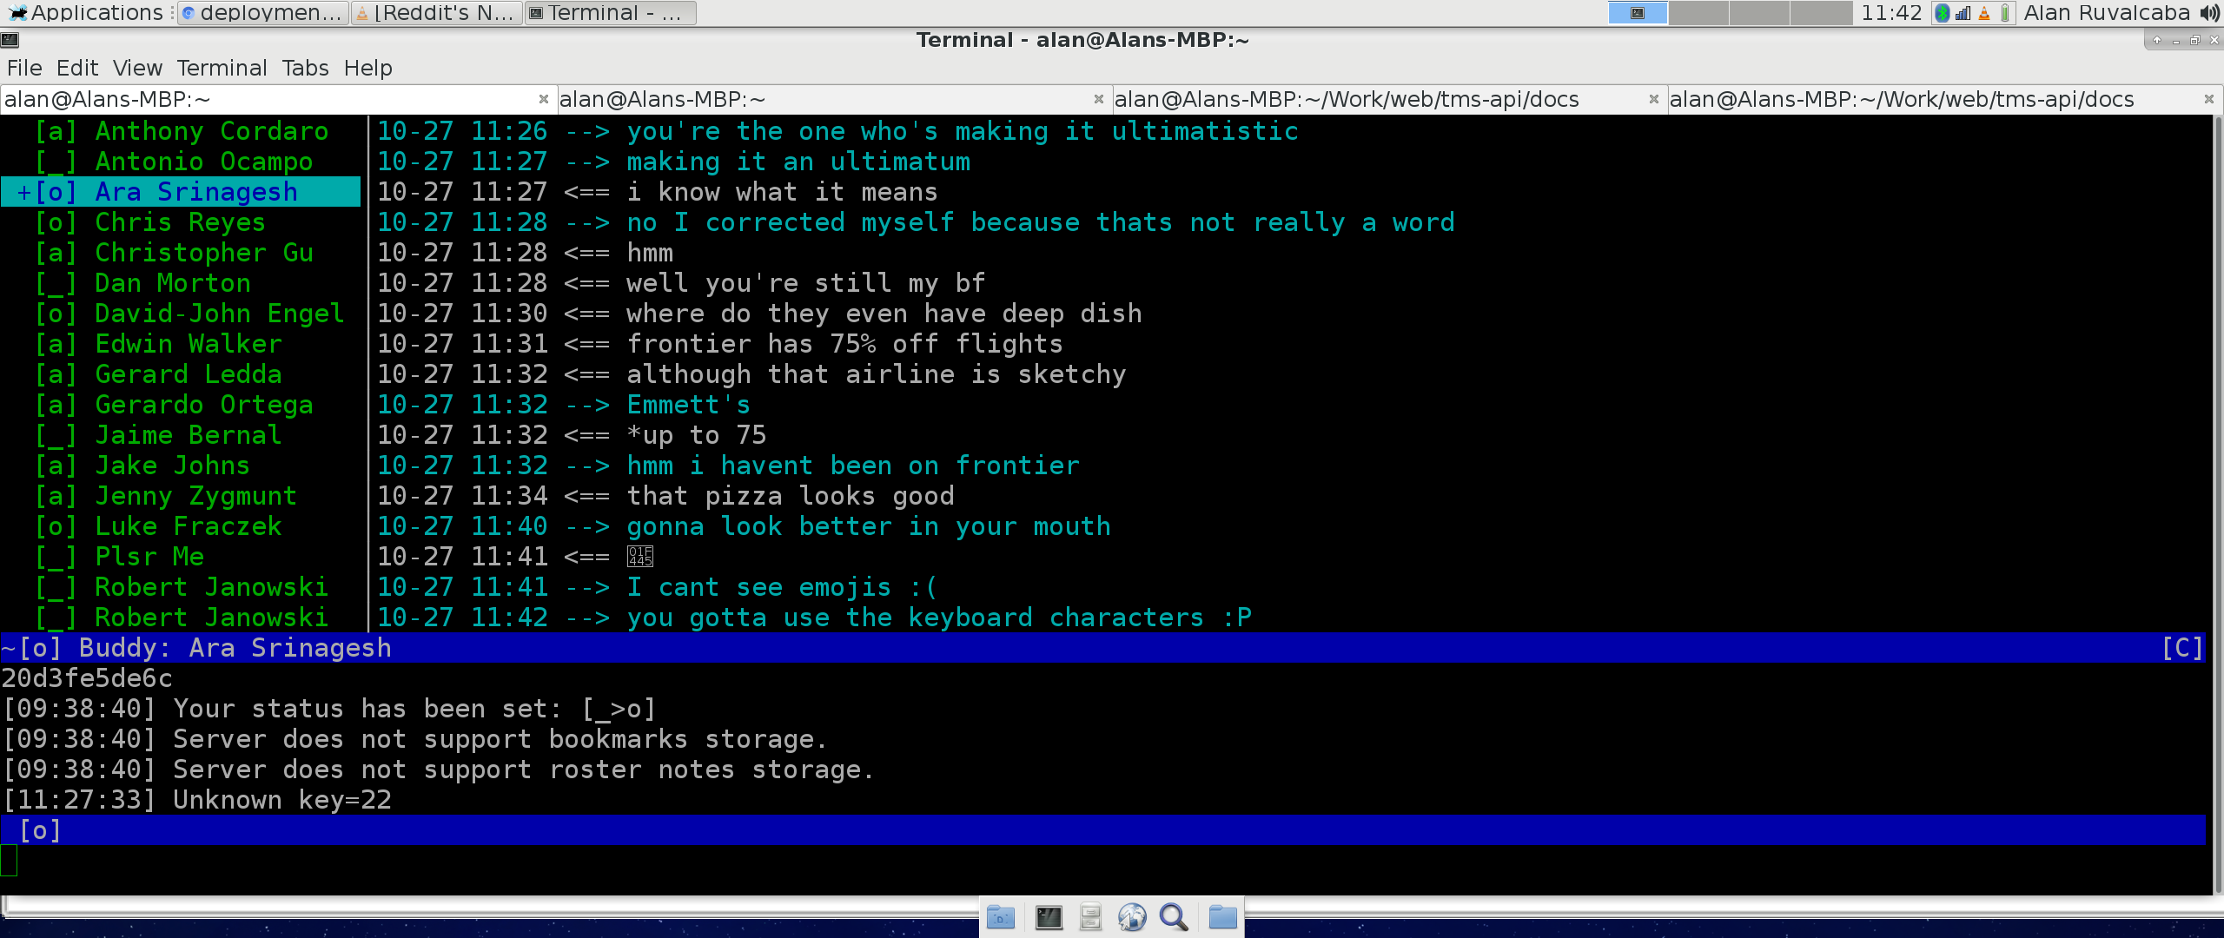The height and width of the screenshot is (938, 2224).
Task: Click the VLC cone tray icon
Action: point(1984,13)
